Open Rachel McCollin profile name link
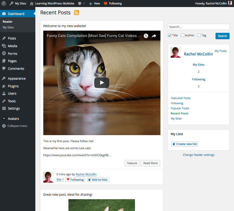 (198, 54)
